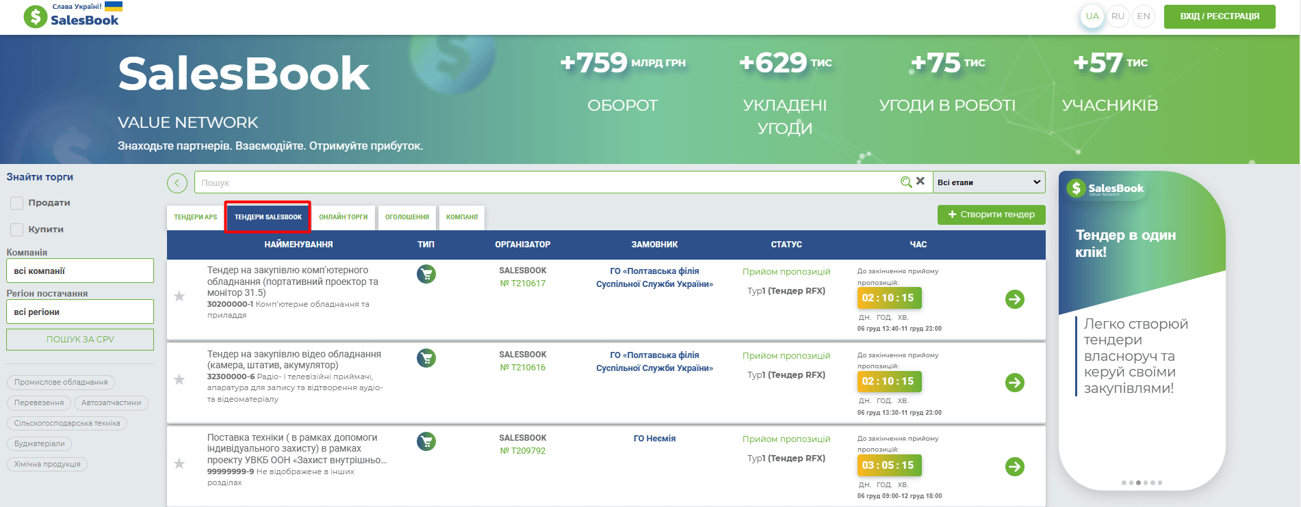Star the tender № T210616
Viewport: 1301px width, 507px height.
tap(179, 379)
